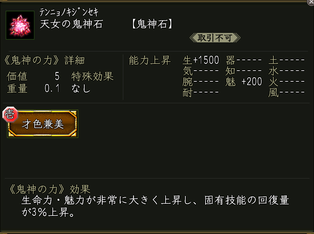The image size is (314, 234).
Task: Click the item name 天女の鬼神石
Action: pyautogui.click(x=71, y=25)
